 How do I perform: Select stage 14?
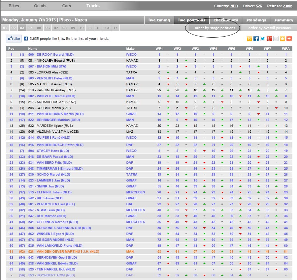tap(115, 28)
